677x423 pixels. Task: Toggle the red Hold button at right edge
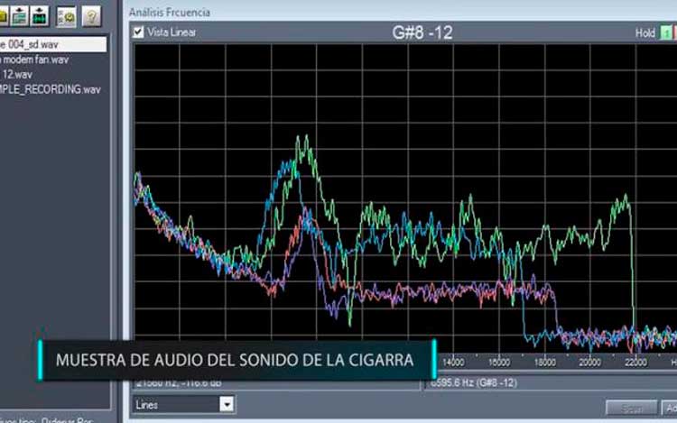[x=674, y=32]
